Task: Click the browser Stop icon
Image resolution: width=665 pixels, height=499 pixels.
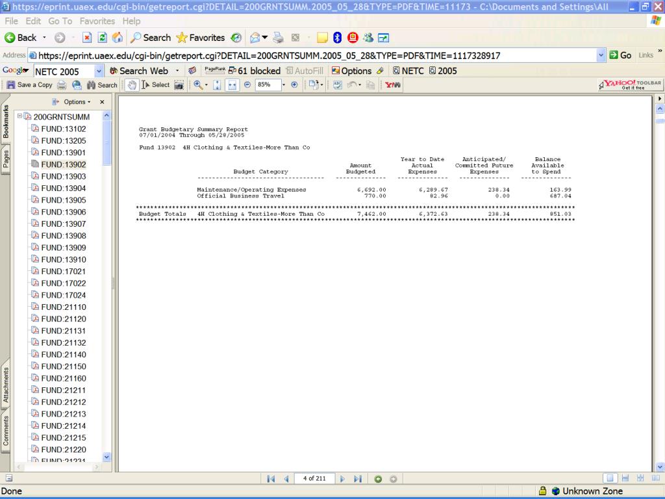Action: pos(87,38)
